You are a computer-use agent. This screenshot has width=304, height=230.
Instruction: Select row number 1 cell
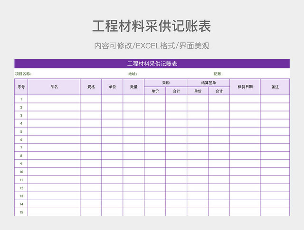21,99
